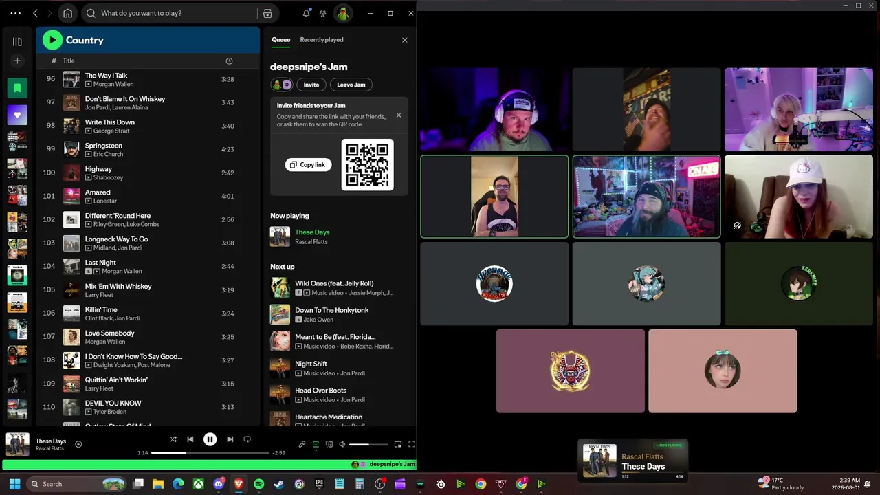Play the Country playlist

(x=52, y=40)
